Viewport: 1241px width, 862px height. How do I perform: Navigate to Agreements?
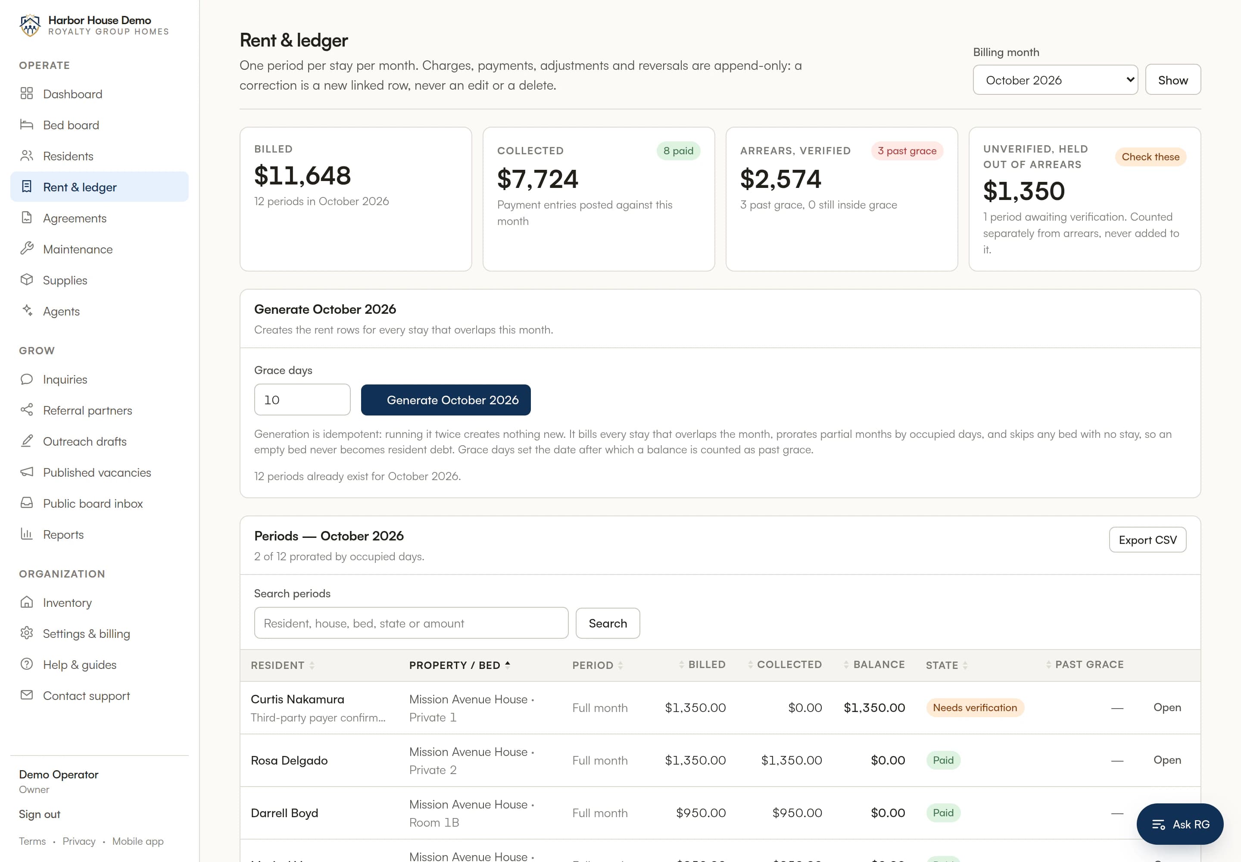[100, 218]
